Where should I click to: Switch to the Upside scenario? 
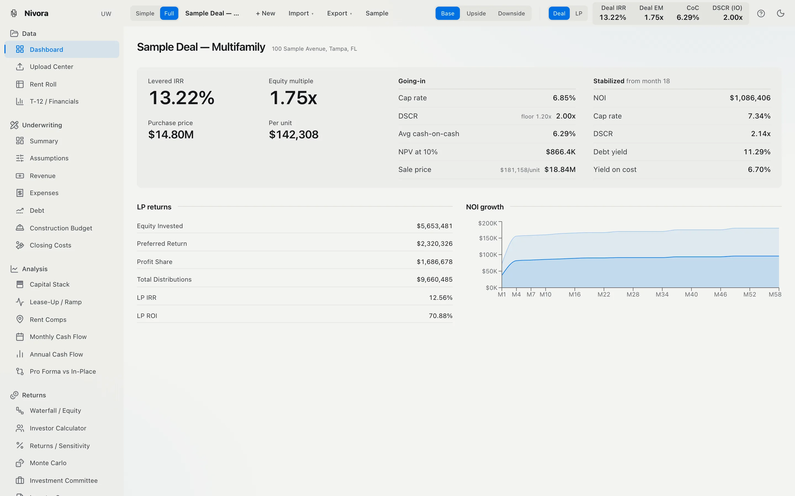click(x=476, y=14)
